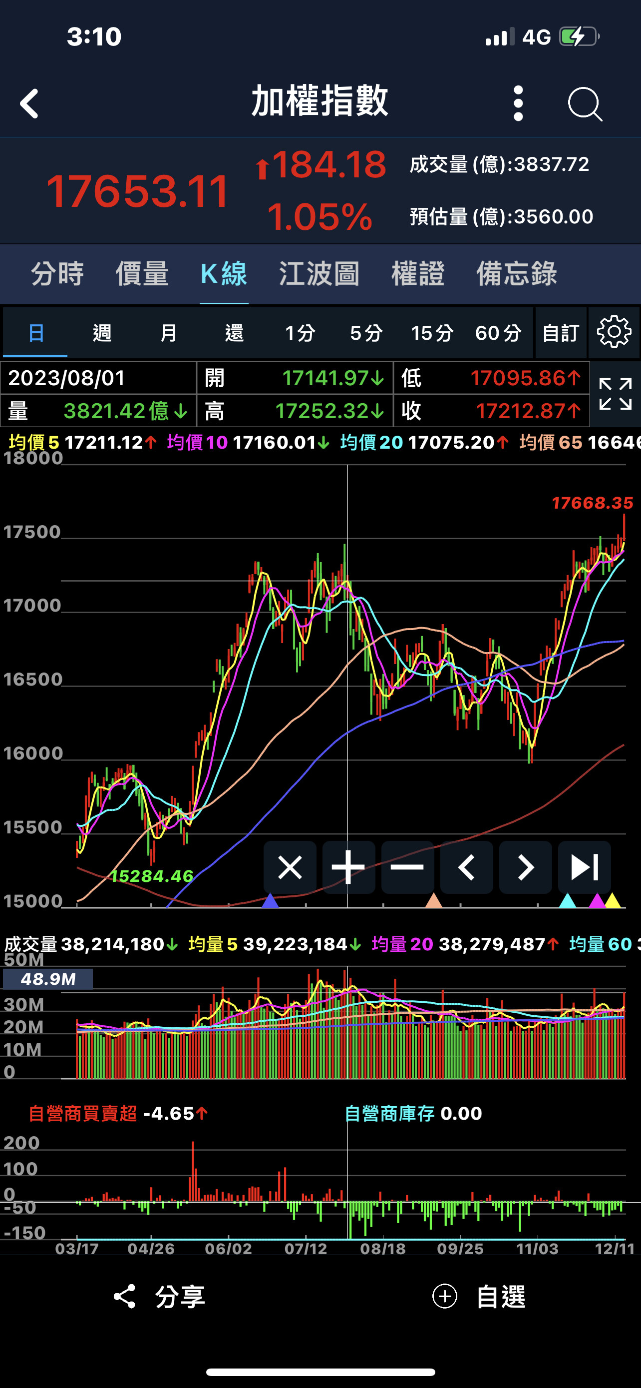
Task: Tap the bottom home indicator bar
Action: click(320, 1372)
